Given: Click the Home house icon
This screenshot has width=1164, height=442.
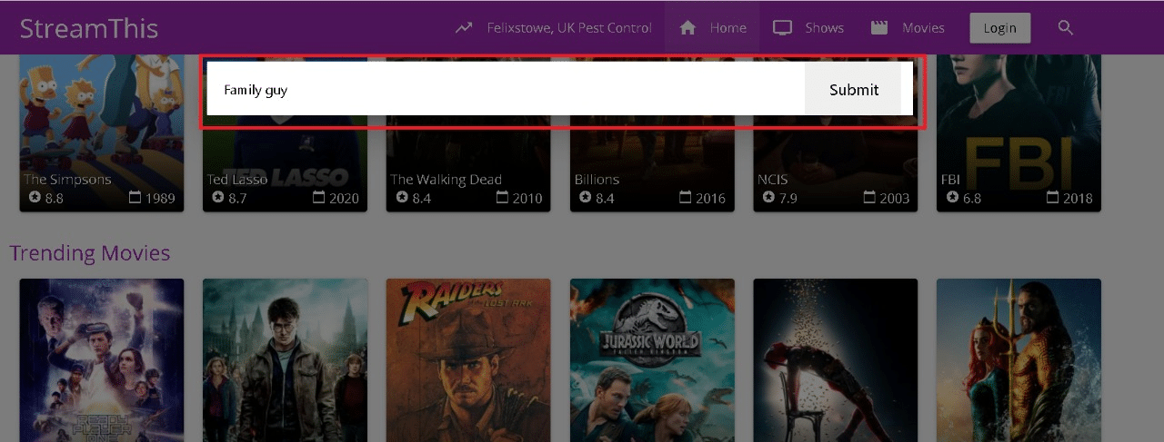Looking at the screenshot, I should (x=687, y=28).
